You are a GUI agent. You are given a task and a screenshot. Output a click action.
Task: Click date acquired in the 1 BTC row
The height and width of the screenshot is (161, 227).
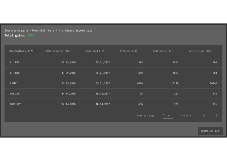pos(69,83)
